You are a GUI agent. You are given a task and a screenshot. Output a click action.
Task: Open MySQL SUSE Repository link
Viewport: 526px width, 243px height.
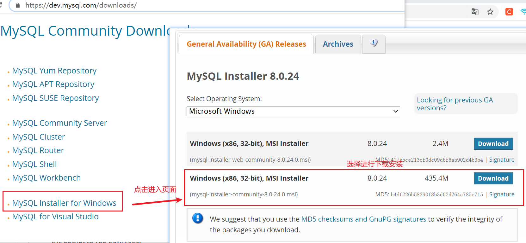[56, 98]
